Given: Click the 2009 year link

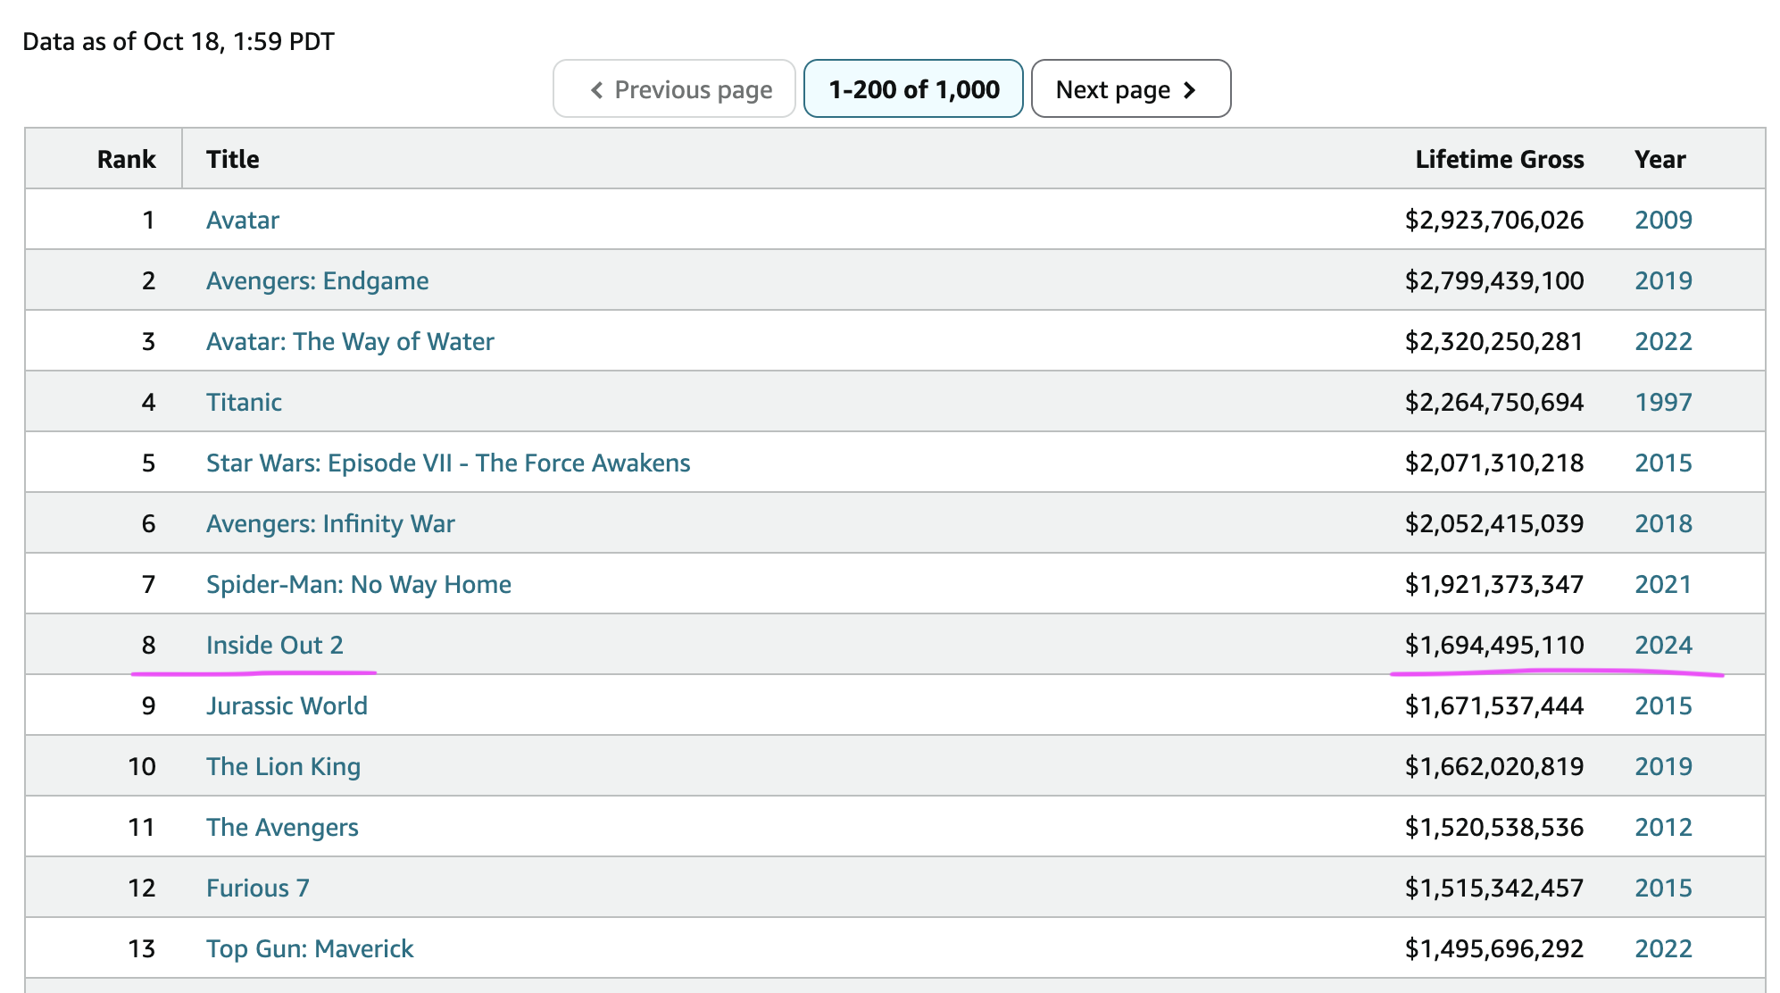Looking at the screenshot, I should tap(1662, 220).
